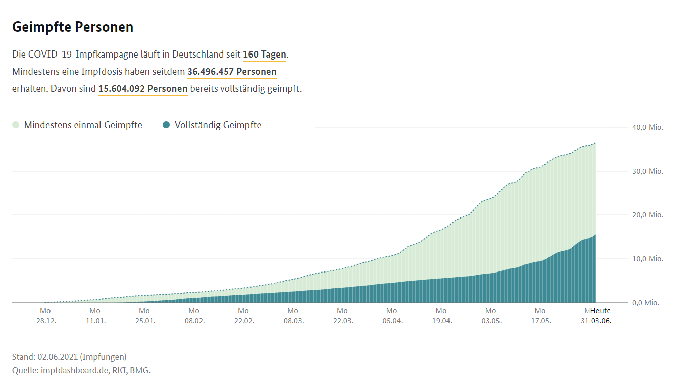Select the 'Mo 17.05.' x-axis date label
Image resolution: width=699 pixels, height=381 pixels.
(540, 316)
